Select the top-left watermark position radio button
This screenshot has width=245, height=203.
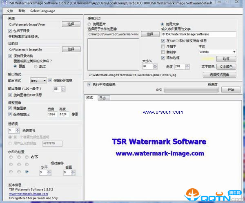[10, 157]
